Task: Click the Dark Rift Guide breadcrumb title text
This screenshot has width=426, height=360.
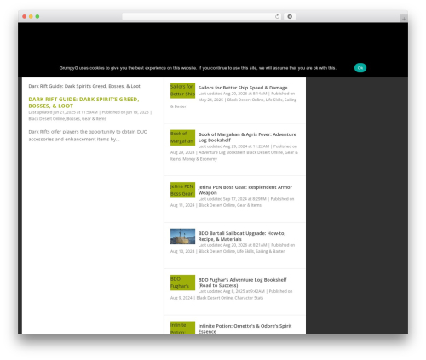Action: 84,86
